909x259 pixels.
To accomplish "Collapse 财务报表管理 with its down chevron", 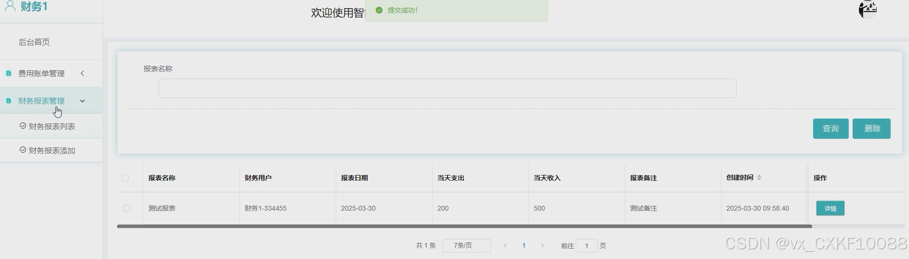I will pos(82,101).
